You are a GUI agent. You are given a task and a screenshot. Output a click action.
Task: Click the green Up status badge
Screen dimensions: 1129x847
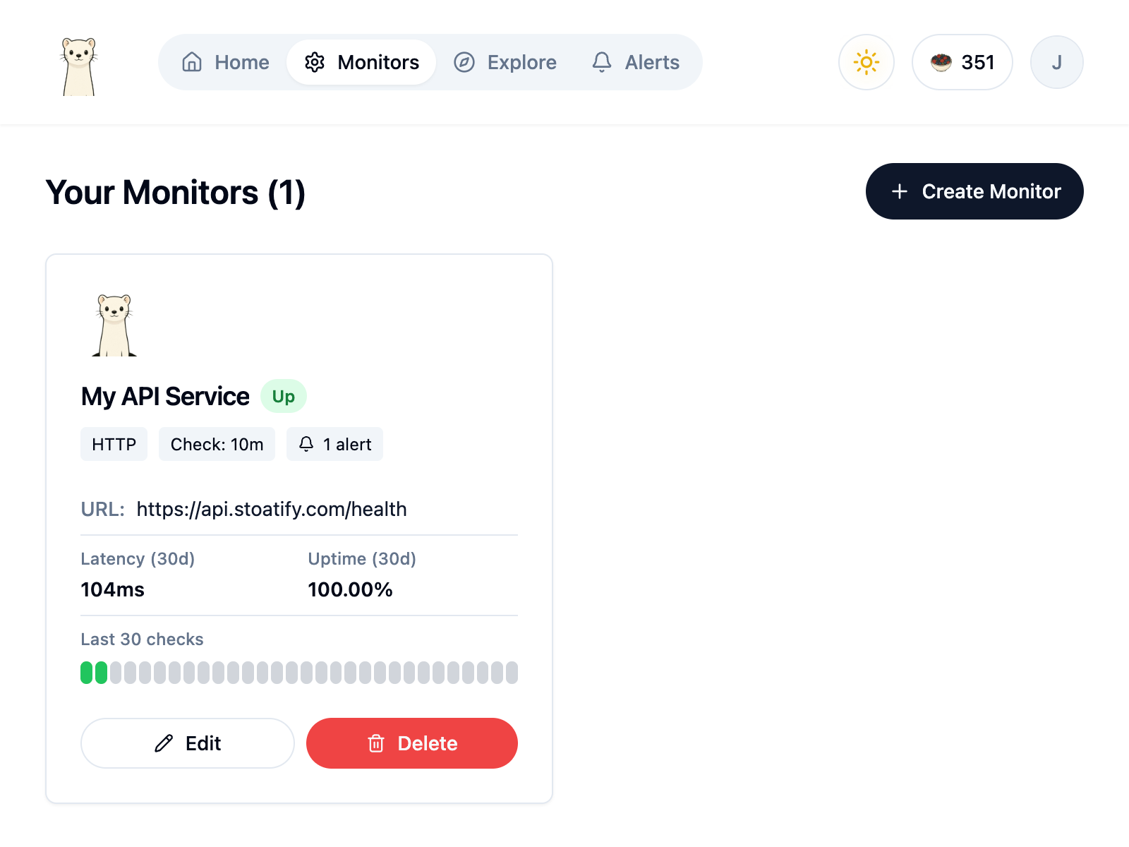[284, 397]
